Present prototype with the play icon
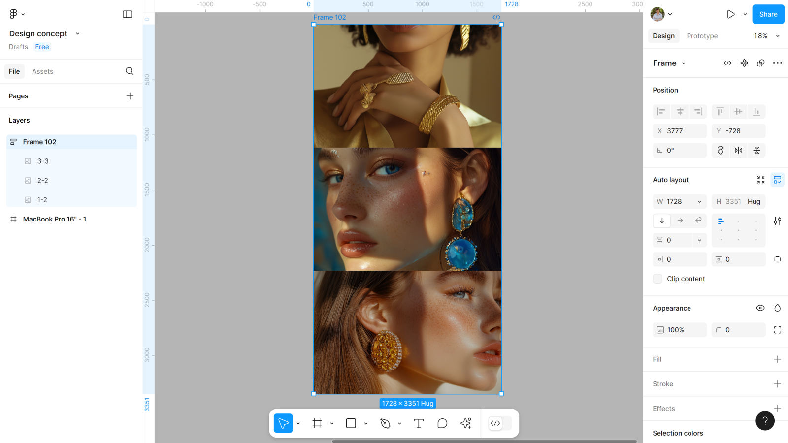 (x=731, y=14)
